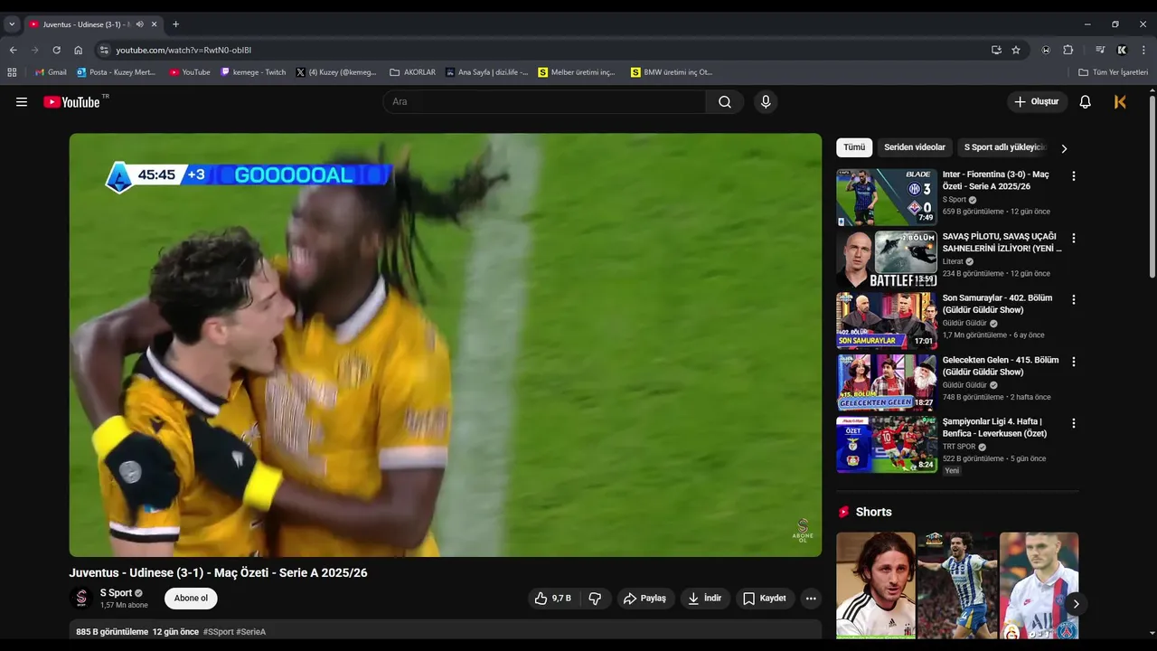This screenshot has height=651, width=1157.
Task: Open the YouTube bookmark
Action: point(190,72)
